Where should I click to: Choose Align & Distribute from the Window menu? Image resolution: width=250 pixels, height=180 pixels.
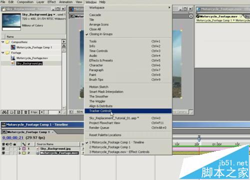pos(128,106)
